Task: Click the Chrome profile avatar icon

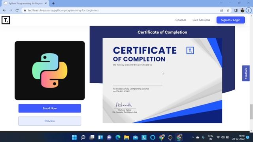Action: (x=242, y=10)
